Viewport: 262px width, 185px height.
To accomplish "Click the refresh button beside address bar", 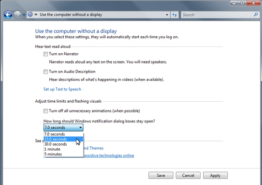I will click(x=175, y=15).
